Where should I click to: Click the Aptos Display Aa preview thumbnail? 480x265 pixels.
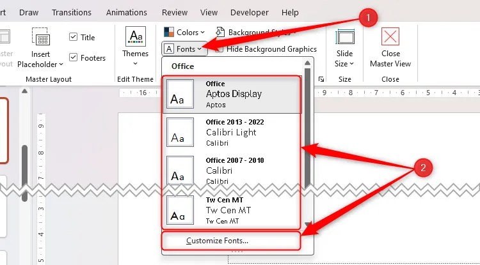point(180,94)
